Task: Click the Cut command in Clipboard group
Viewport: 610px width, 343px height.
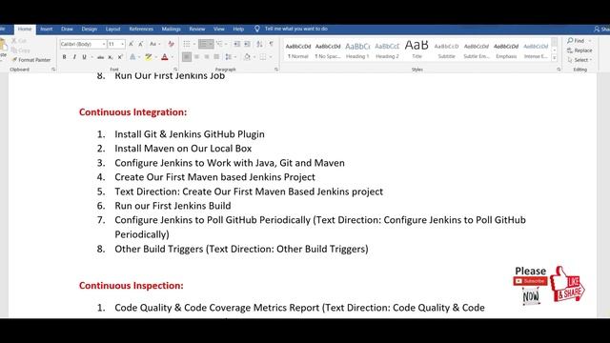Action: click(19, 40)
